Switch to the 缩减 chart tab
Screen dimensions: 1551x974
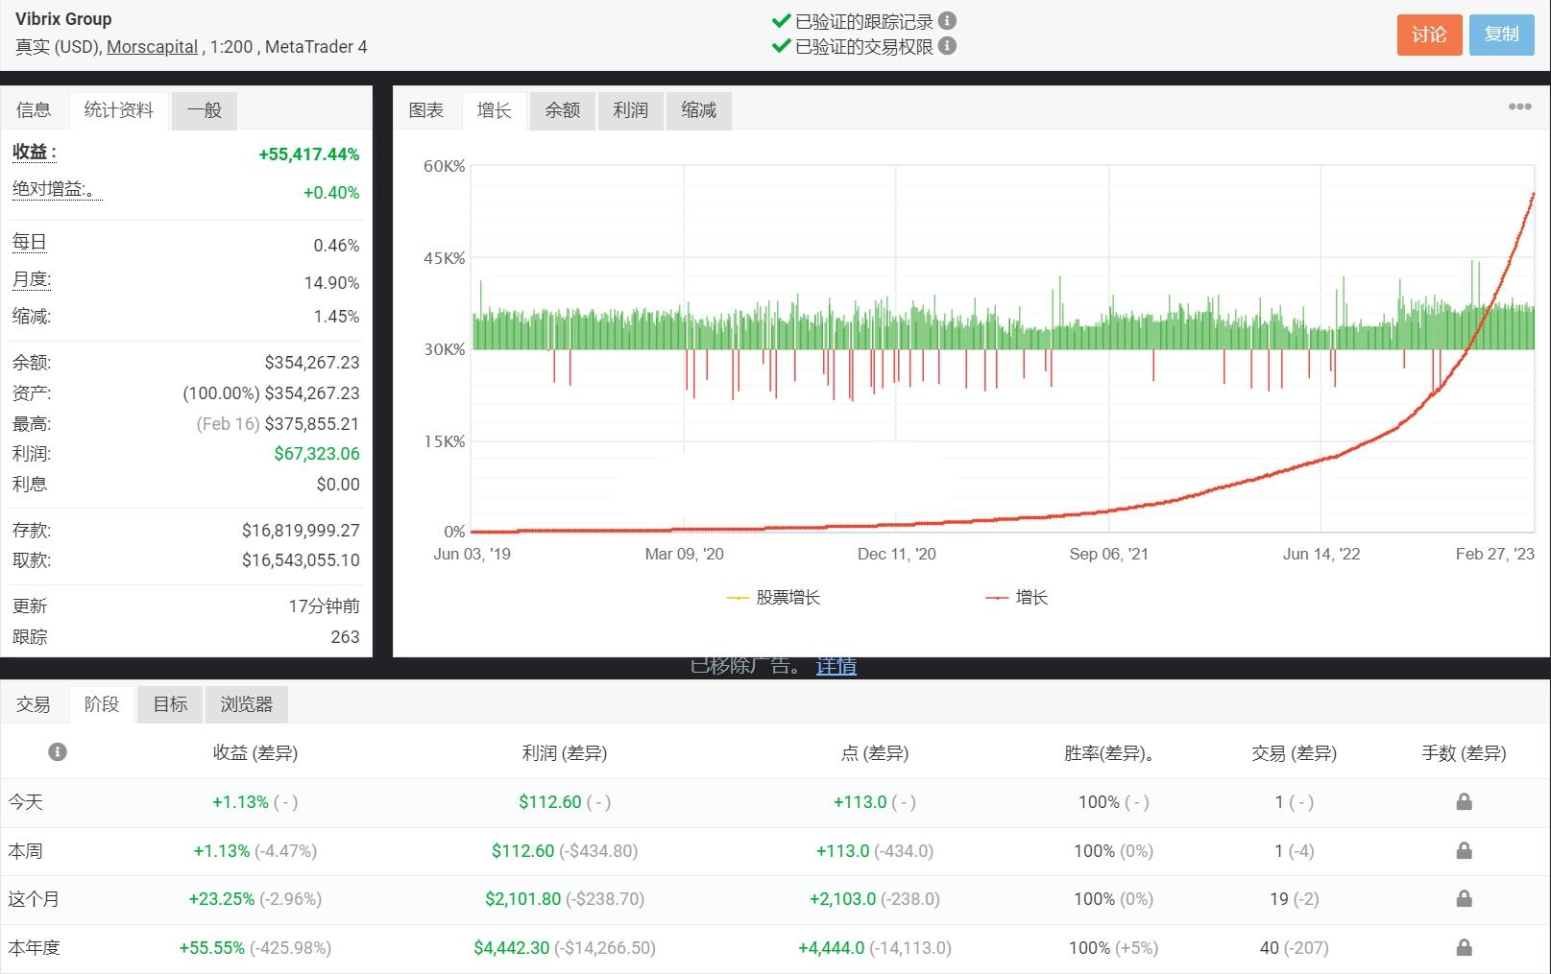pyautogui.click(x=698, y=110)
